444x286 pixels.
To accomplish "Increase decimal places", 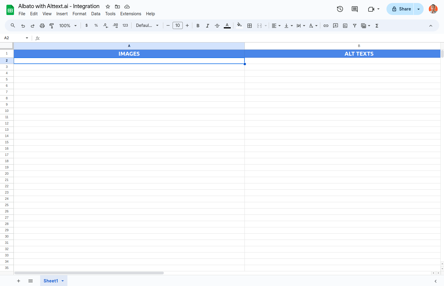I will (x=115, y=26).
